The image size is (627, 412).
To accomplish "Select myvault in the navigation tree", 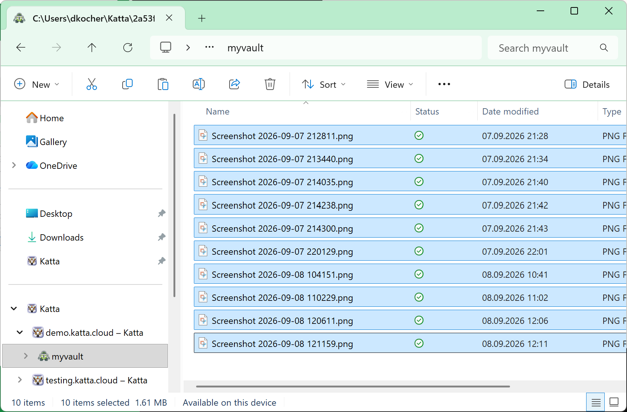I will 85,356.
